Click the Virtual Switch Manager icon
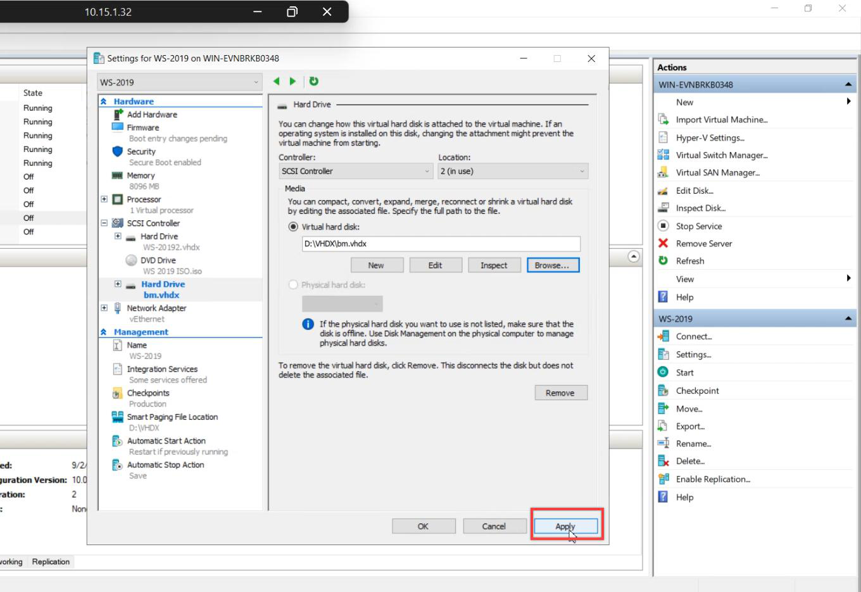Image resolution: width=861 pixels, height=592 pixels. (x=663, y=154)
